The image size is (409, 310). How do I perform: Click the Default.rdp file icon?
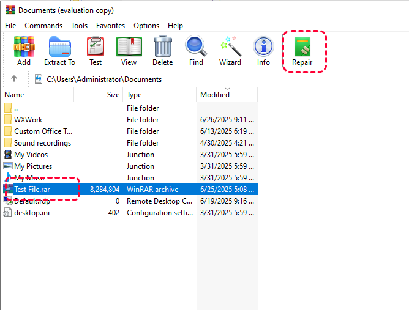pyautogui.click(x=8, y=201)
